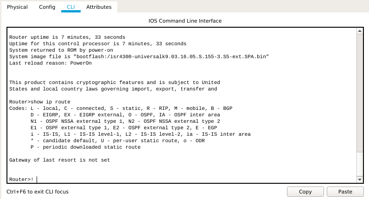Click the 'Ctrl+F6 to exit CLI focus' label
369x199 pixels.
[38, 192]
